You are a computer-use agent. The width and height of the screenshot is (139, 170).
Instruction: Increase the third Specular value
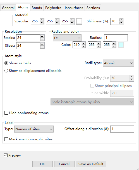tap(72, 20)
